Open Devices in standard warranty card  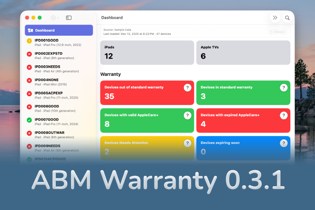[243, 93]
